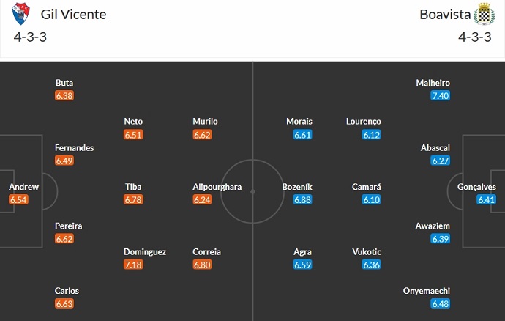
Task: Click Onyemaechi's name
Action: pyautogui.click(x=425, y=291)
